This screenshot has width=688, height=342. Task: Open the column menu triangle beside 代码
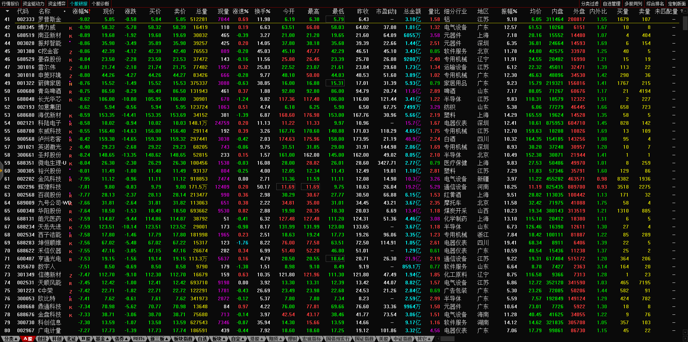(x=7, y=11)
